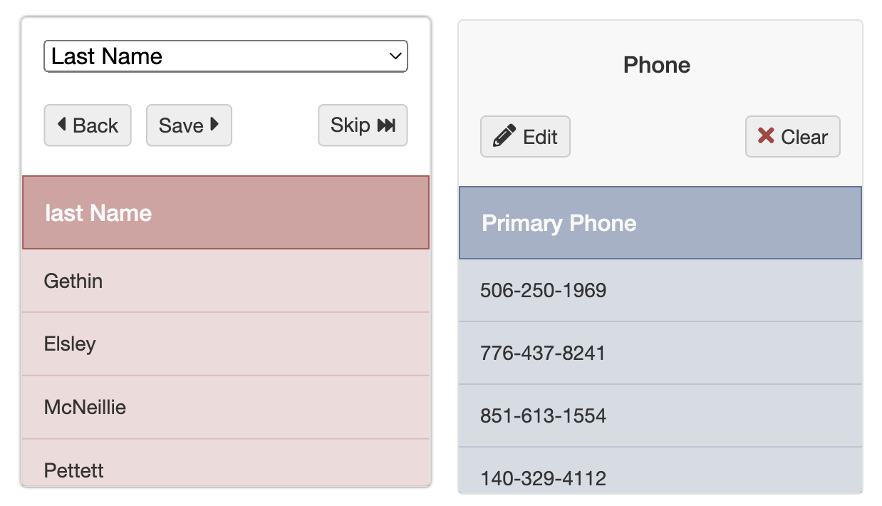
Task: Select the Elsley row
Action: (x=226, y=344)
